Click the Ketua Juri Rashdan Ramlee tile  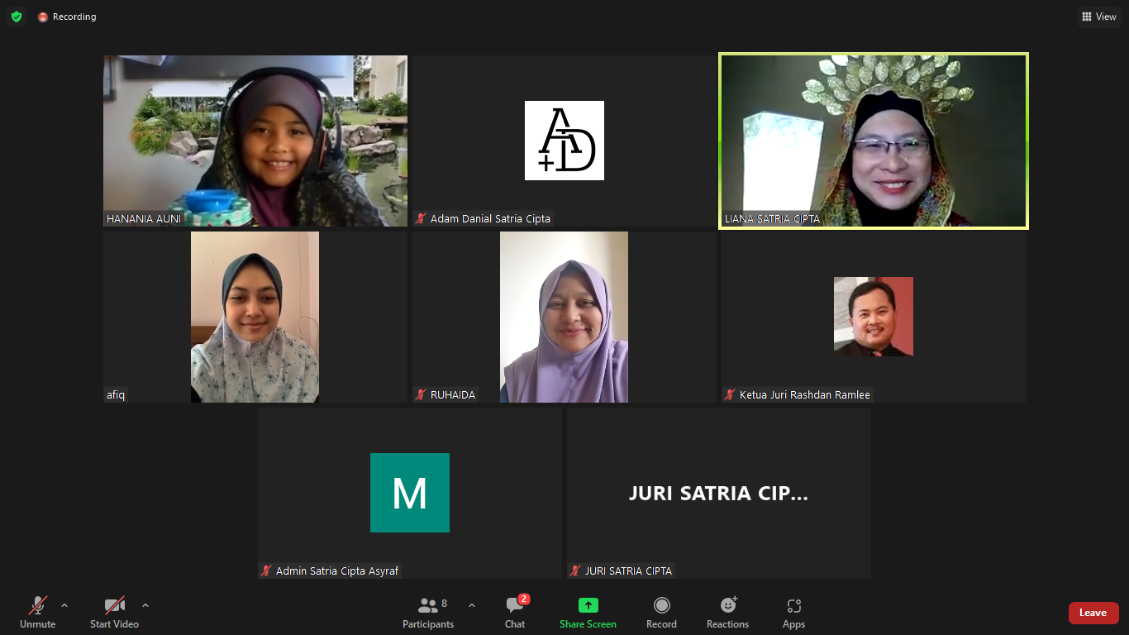873,317
